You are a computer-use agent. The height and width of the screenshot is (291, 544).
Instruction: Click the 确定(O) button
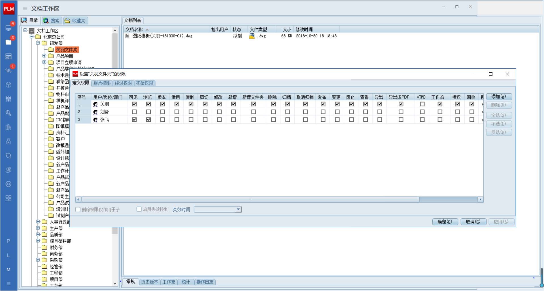[x=445, y=222]
